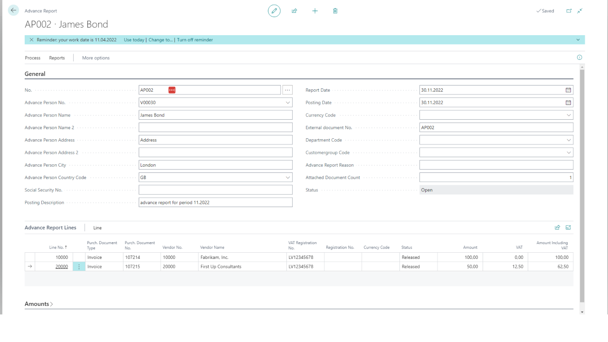Viewport: 608px width, 342px height.
Task: Expand the Advance Person No. dropdown
Action: (x=287, y=103)
